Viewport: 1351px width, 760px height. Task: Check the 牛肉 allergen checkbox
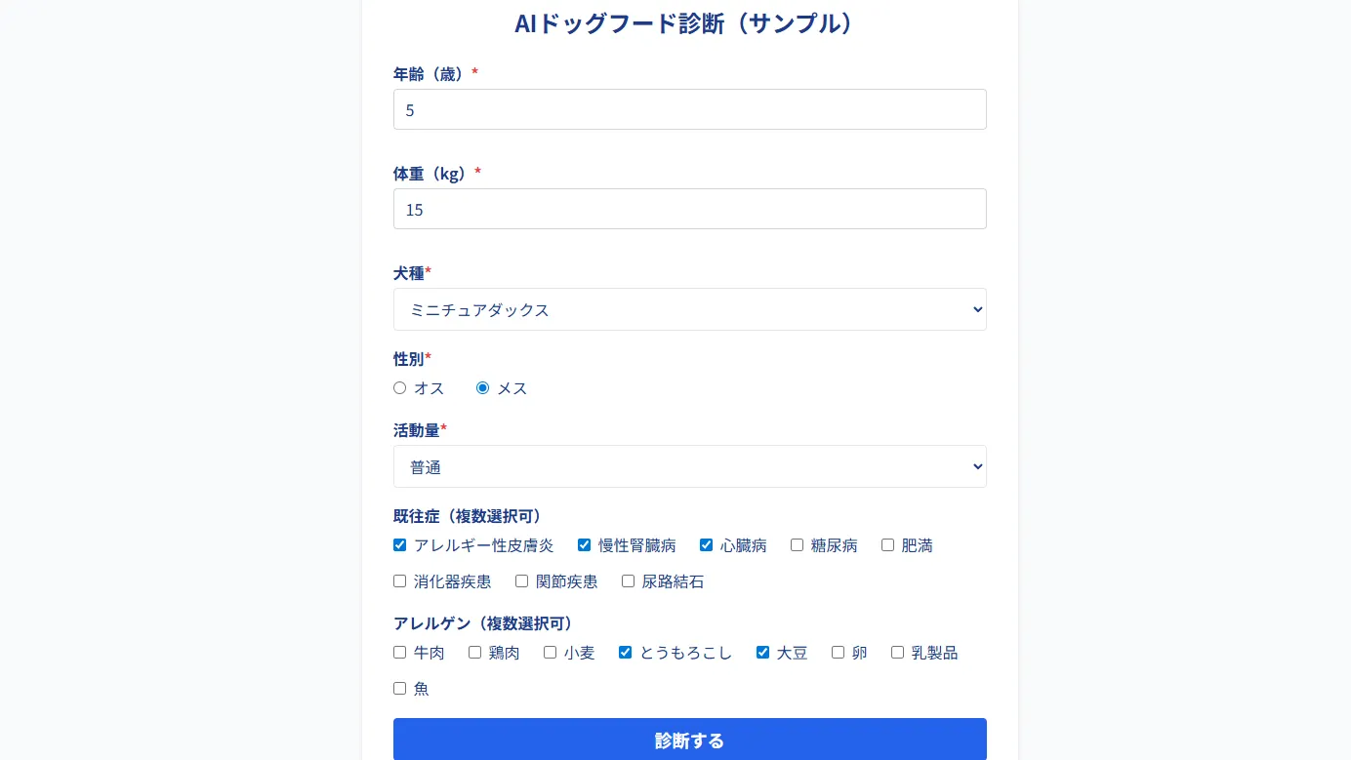399,652
